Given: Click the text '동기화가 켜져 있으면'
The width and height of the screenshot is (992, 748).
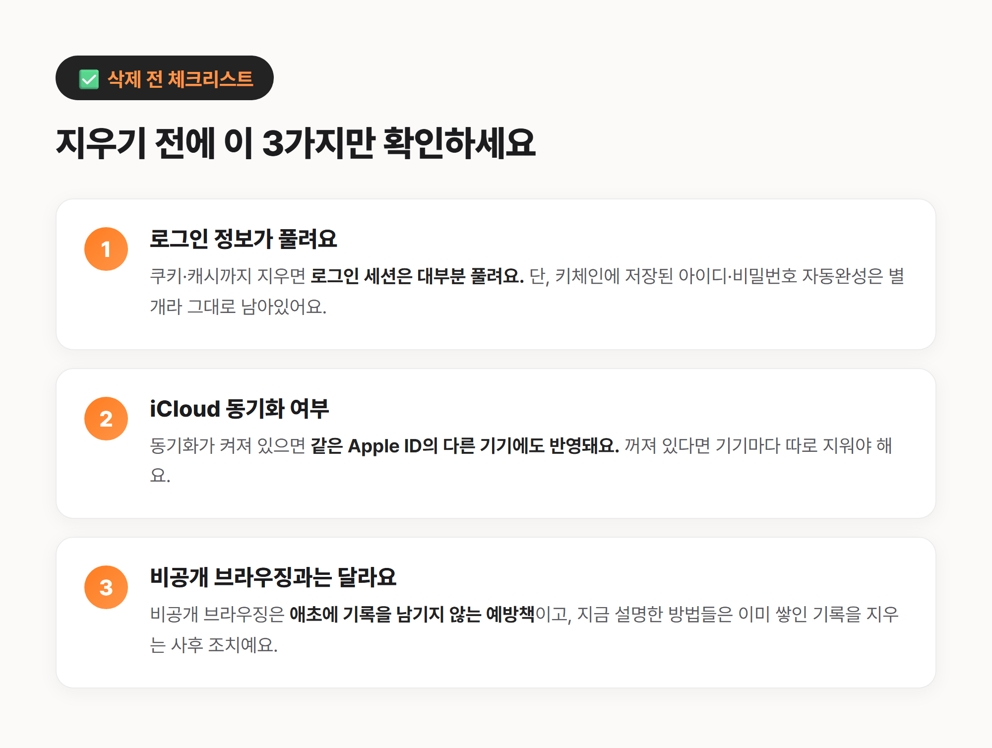Looking at the screenshot, I should click(x=228, y=445).
